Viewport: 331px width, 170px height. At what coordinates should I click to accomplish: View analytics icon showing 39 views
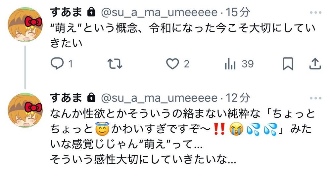pyautogui.click(x=230, y=64)
